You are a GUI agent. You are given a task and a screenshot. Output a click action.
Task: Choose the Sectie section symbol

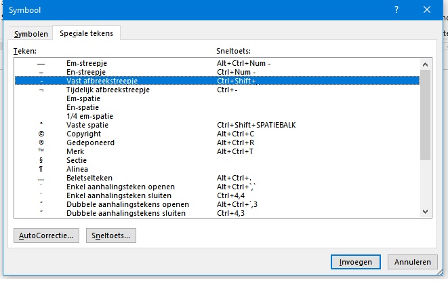(77, 160)
